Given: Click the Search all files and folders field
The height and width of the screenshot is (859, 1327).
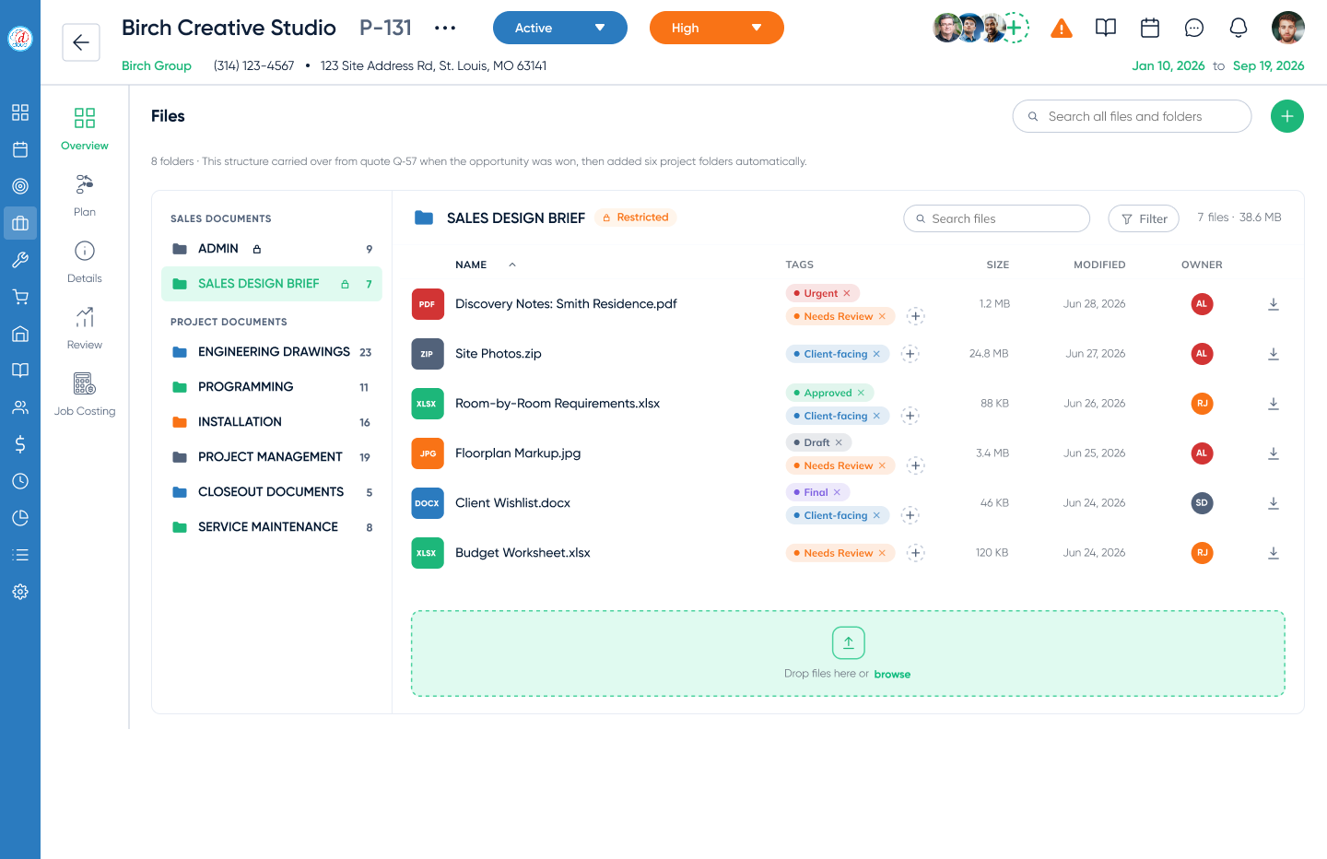Looking at the screenshot, I should pos(1132,116).
